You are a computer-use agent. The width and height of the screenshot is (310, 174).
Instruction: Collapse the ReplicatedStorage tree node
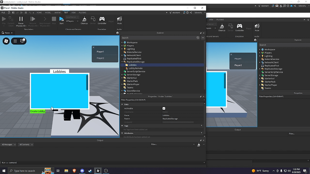(122, 62)
